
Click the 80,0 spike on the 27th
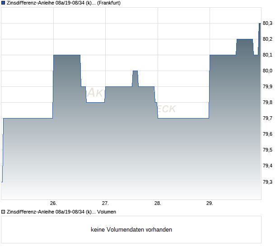click(x=135, y=71)
